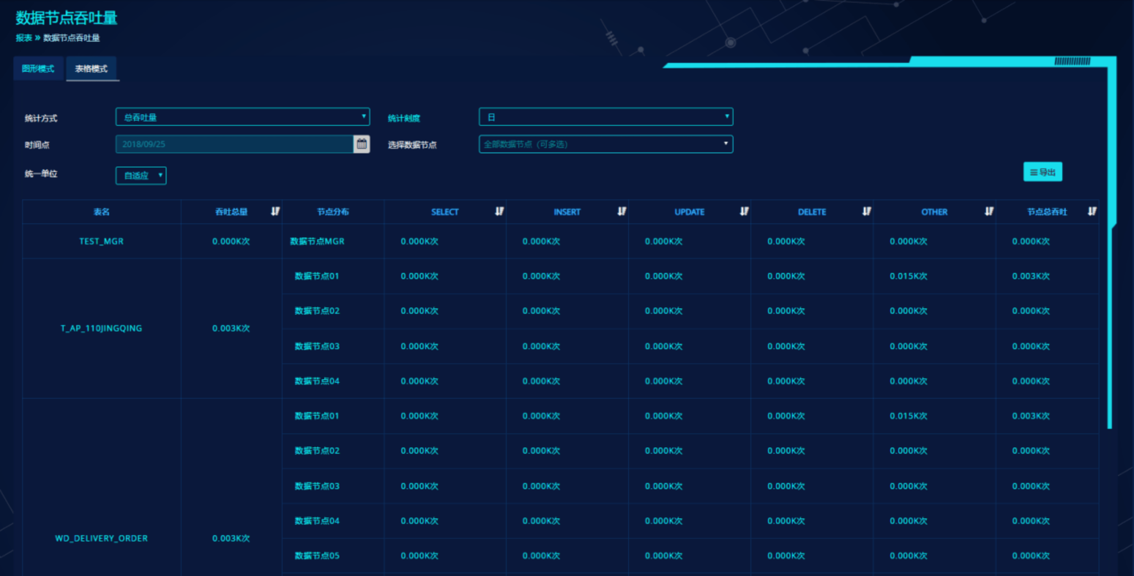Click sort icon beside INSERT header
Viewport: 1134px width, 576px height.
[x=622, y=211]
